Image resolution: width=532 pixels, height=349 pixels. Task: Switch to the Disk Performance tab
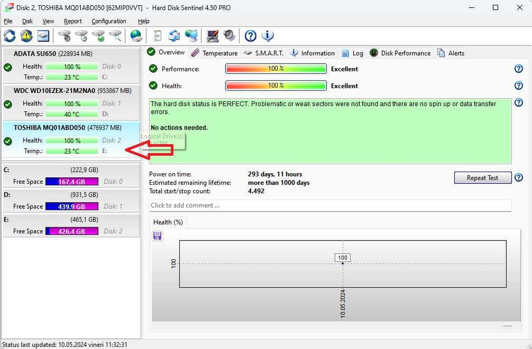401,53
